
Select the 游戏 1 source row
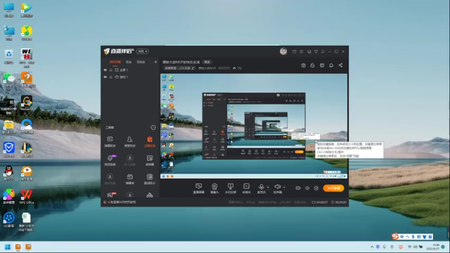point(130,77)
